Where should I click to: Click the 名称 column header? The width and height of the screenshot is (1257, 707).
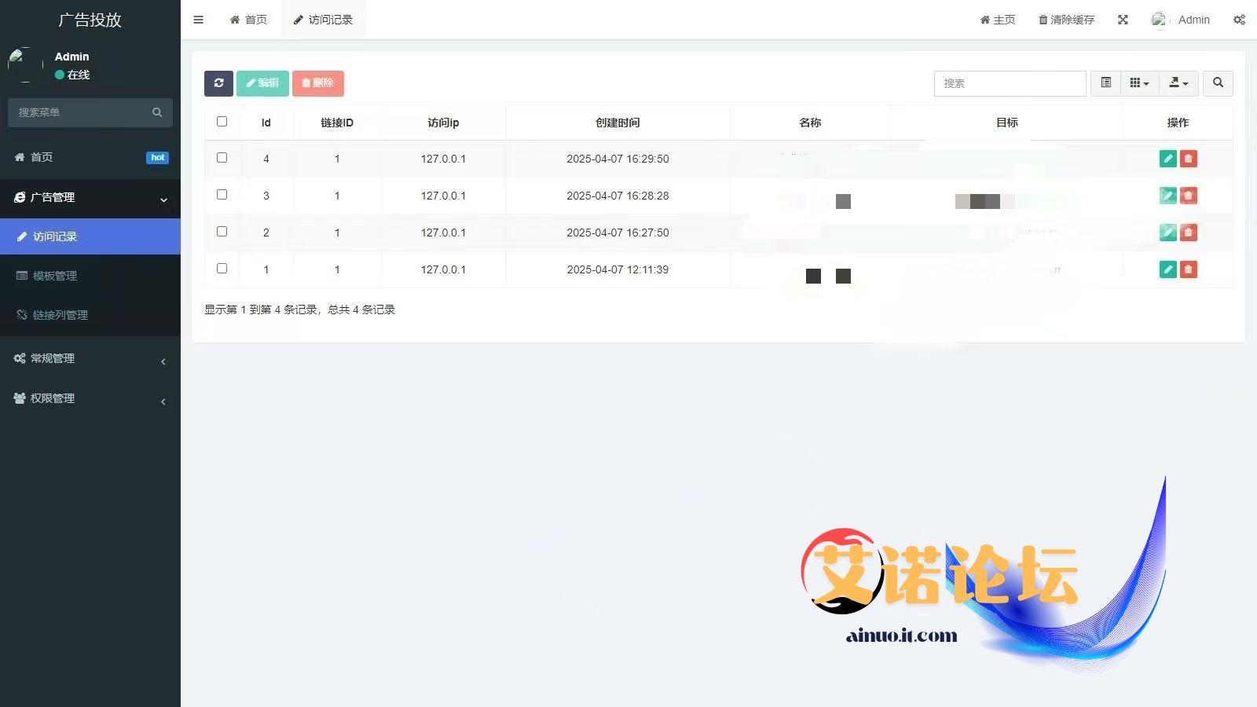[810, 123]
